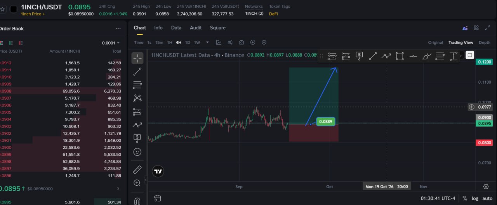
Task: Open Order Book more options menu
Action: point(118,28)
